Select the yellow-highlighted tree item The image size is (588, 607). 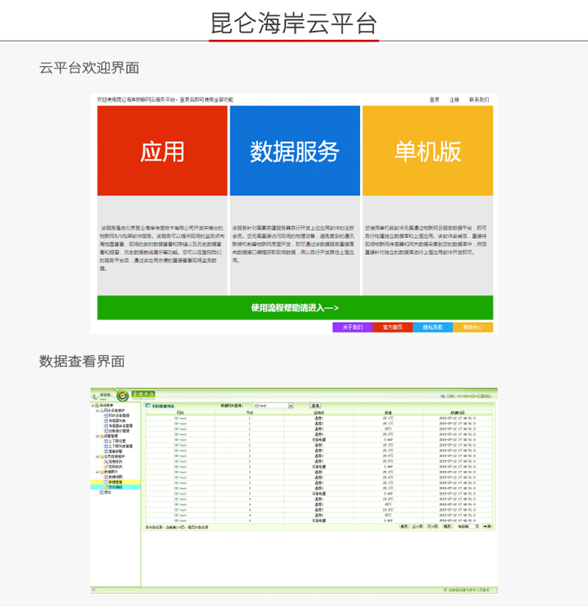116,482
